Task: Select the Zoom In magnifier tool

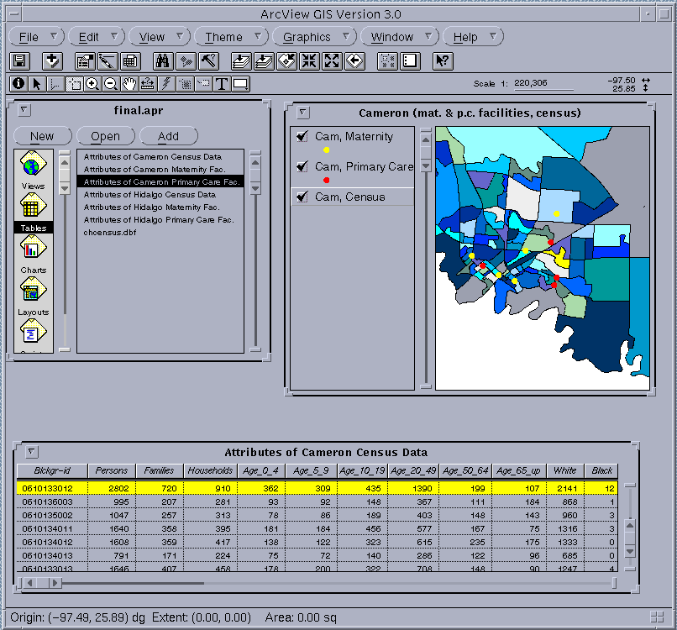Action: coord(92,84)
